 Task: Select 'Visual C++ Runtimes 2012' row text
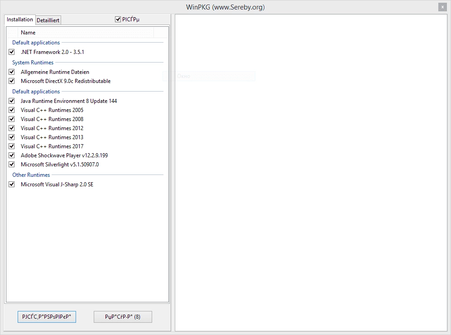[52, 128]
